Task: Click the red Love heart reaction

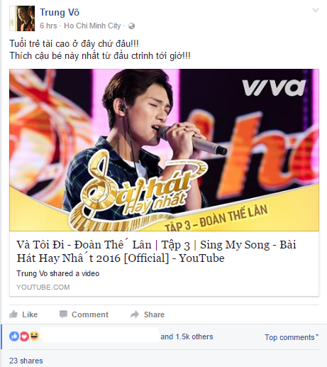Action: pyautogui.click(x=24, y=336)
